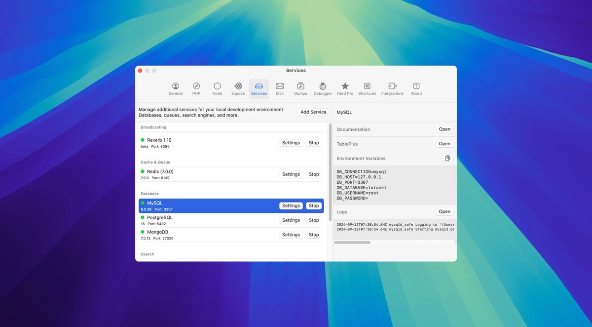Switch to the PHP settings icon
Image resolution: width=592 pixels, height=327 pixels.
tap(196, 89)
